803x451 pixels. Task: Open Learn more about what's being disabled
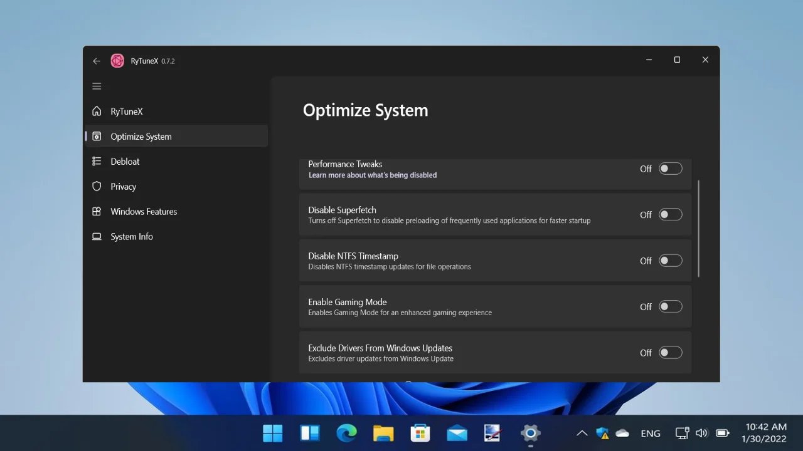point(373,175)
